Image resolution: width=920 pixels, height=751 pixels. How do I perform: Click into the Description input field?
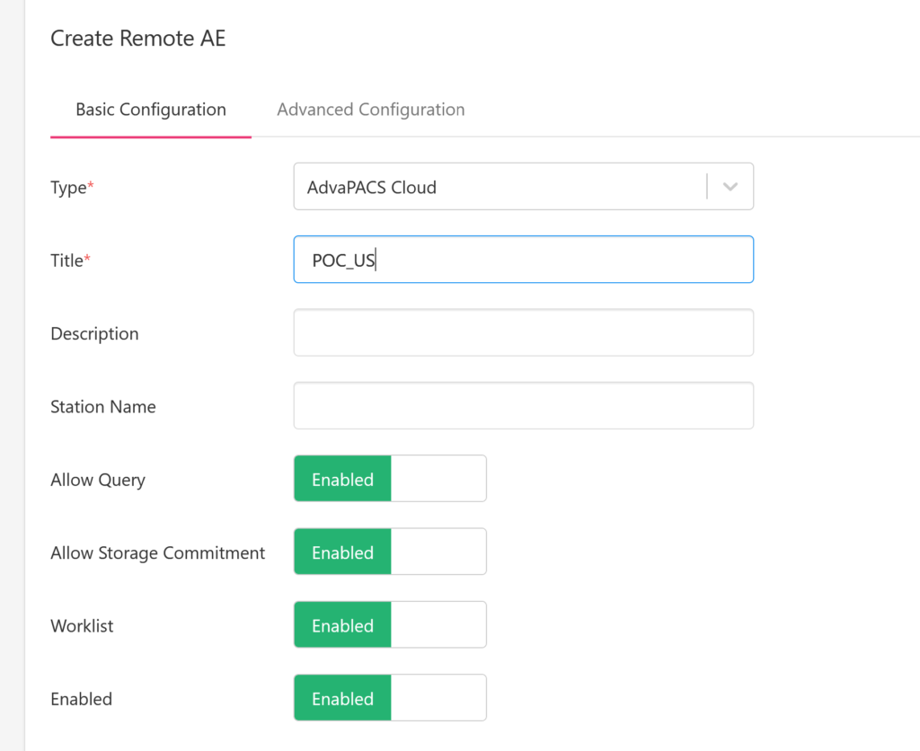click(524, 332)
